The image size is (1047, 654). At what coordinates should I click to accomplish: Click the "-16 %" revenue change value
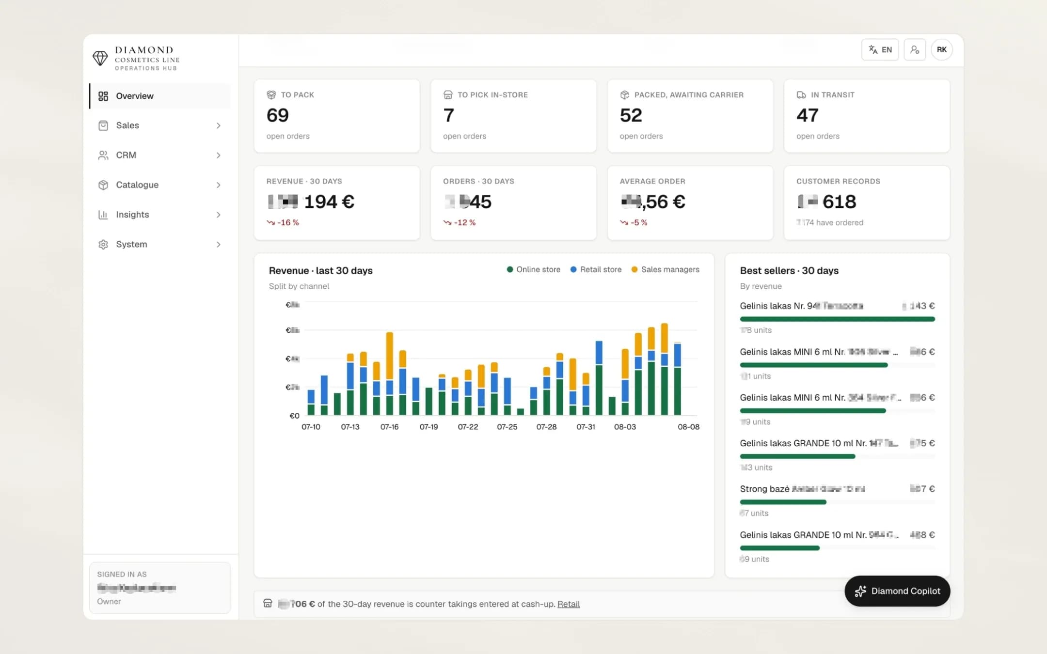288,223
